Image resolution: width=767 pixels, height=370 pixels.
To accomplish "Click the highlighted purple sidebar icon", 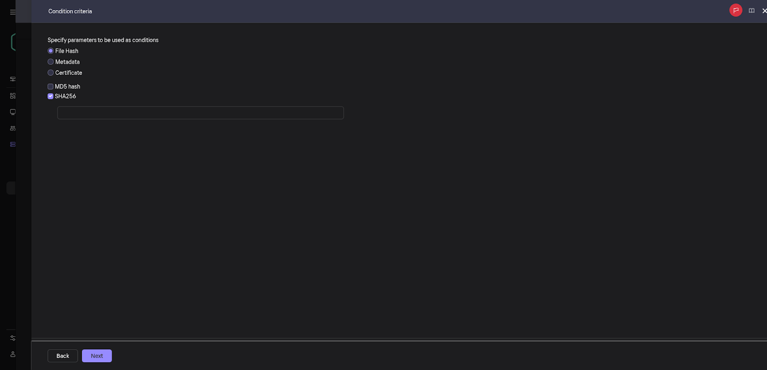I will [x=13, y=144].
